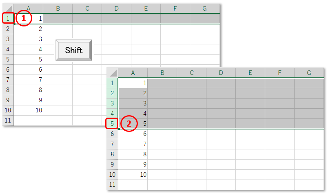The width and height of the screenshot is (328, 195).
Task: Click row header 9 in lower sheet
Action: click(112, 164)
